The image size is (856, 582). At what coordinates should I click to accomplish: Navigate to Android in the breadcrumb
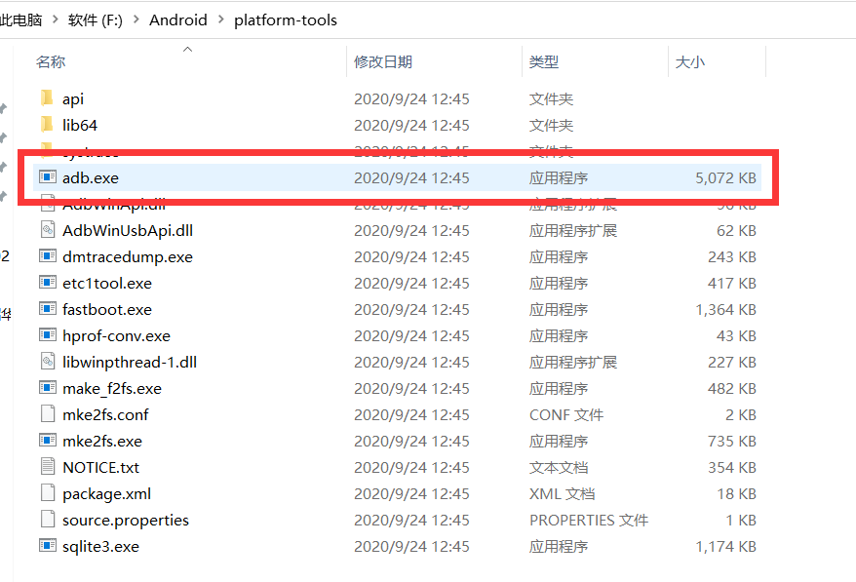(178, 20)
